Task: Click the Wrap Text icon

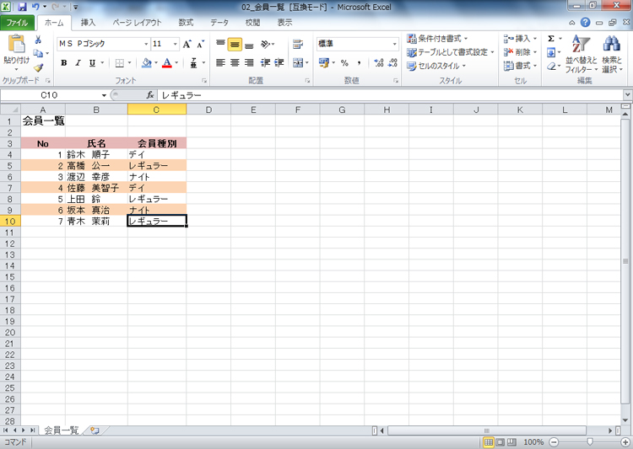Action: click(298, 44)
